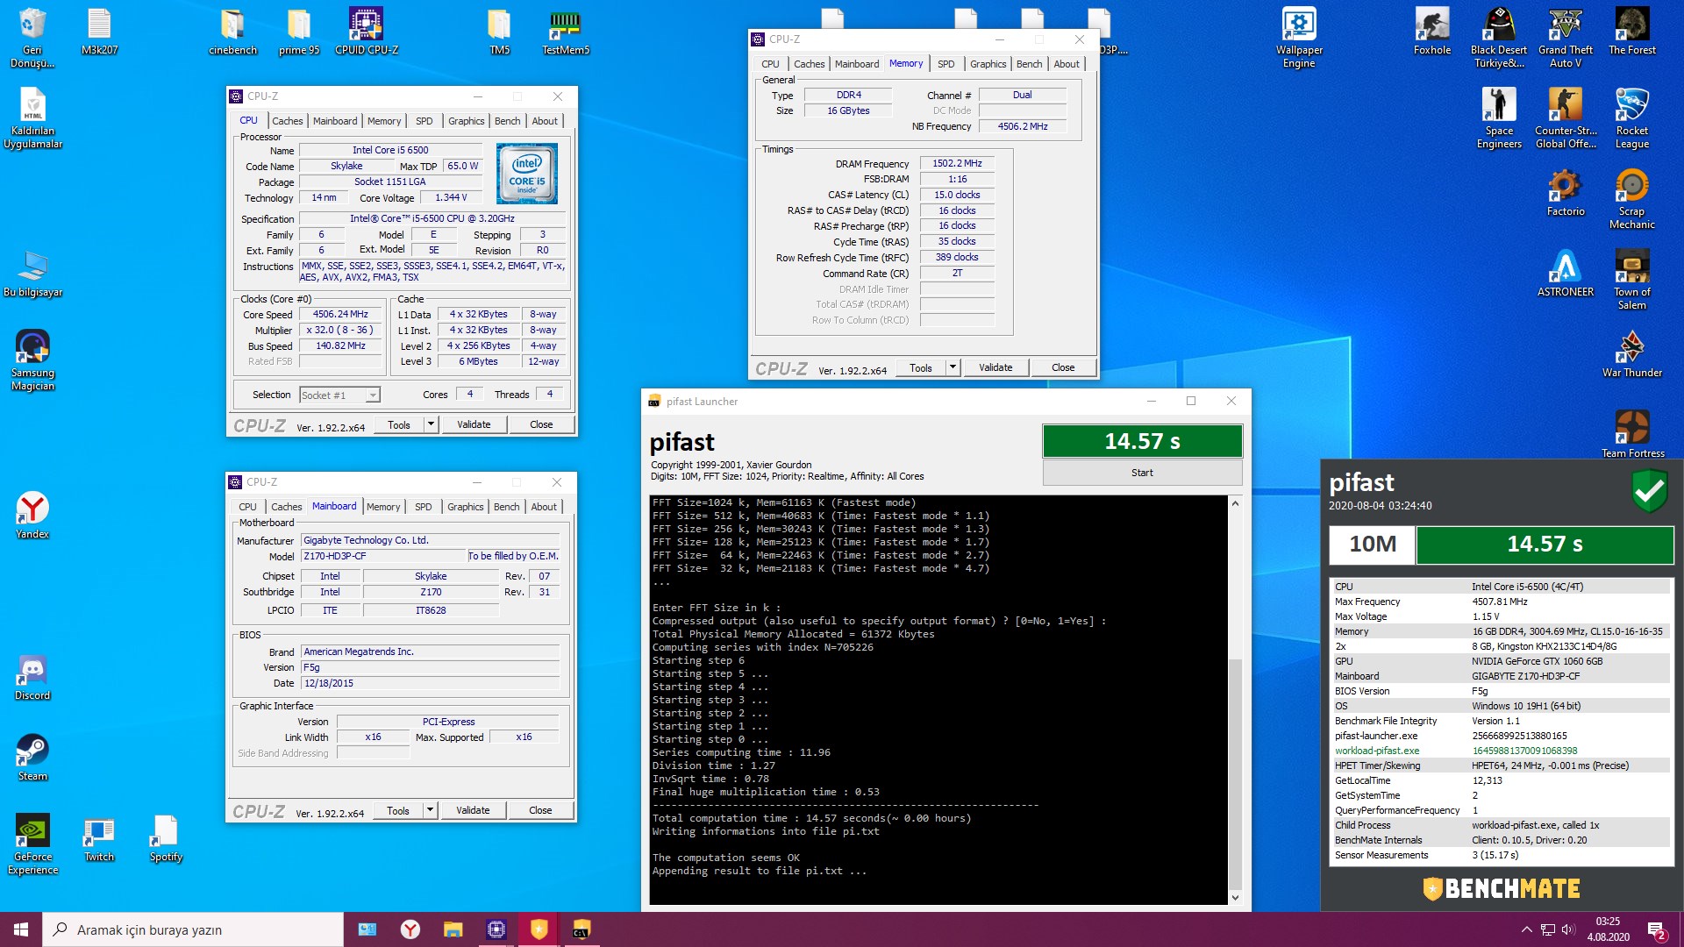This screenshot has width=1684, height=947.
Task: Open Rocket League desktop icon
Action: 1632,118
